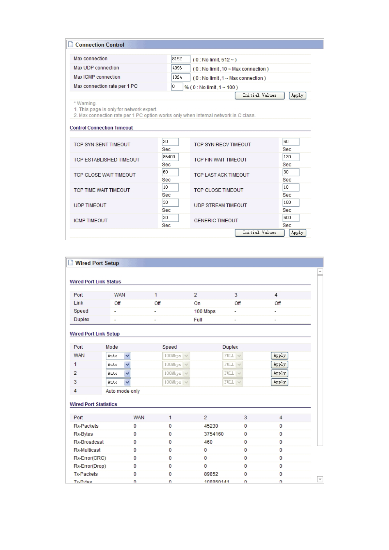
Task: Edit TCP FIN WAIT TIMEOUT value
Action: [x=291, y=157]
